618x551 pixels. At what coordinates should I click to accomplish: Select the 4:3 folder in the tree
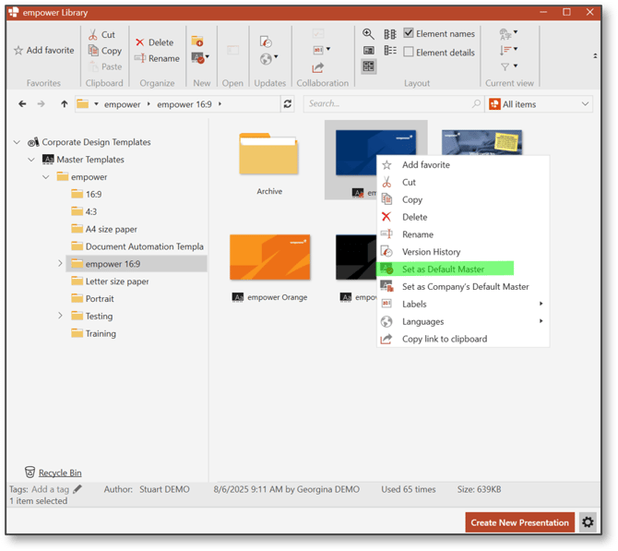(x=84, y=211)
